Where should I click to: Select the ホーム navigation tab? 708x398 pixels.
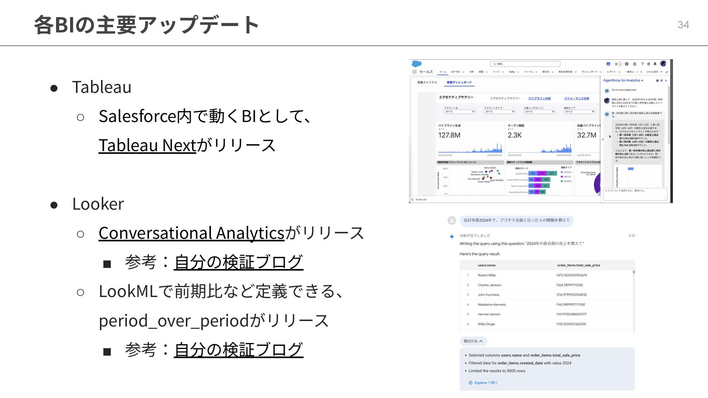pyautogui.click(x=442, y=72)
